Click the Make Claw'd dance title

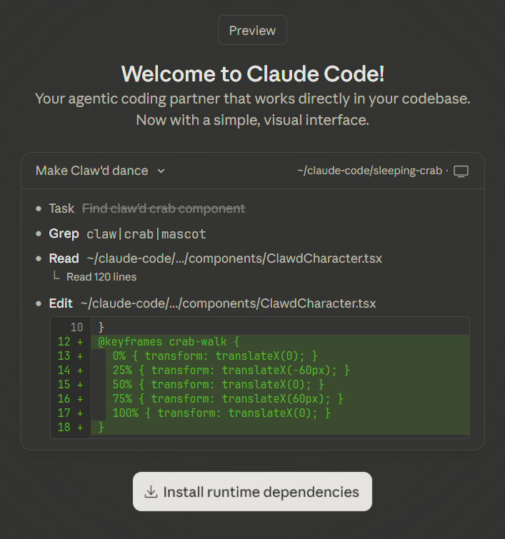[x=92, y=171]
